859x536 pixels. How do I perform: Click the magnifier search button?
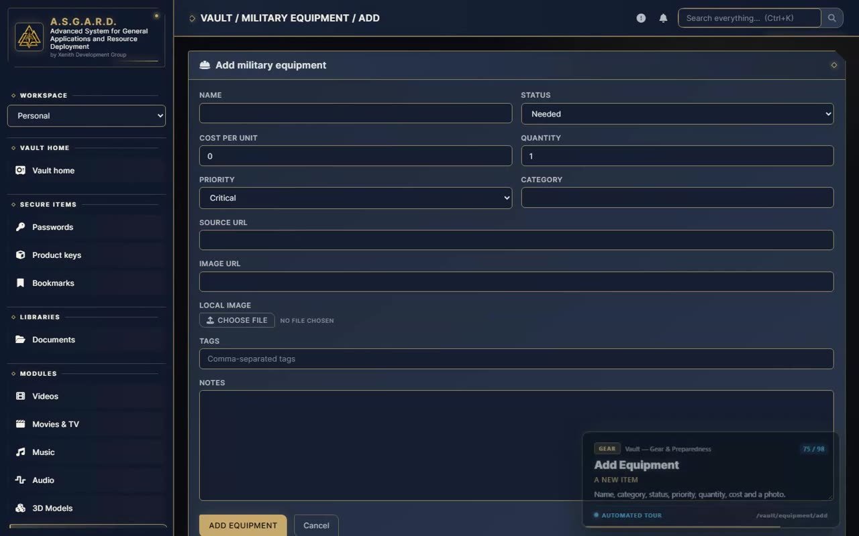point(832,18)
